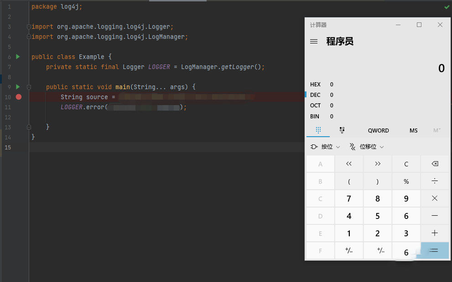Click 'LogManager.getLogger()' on line 7

click(x=221, y=67)
